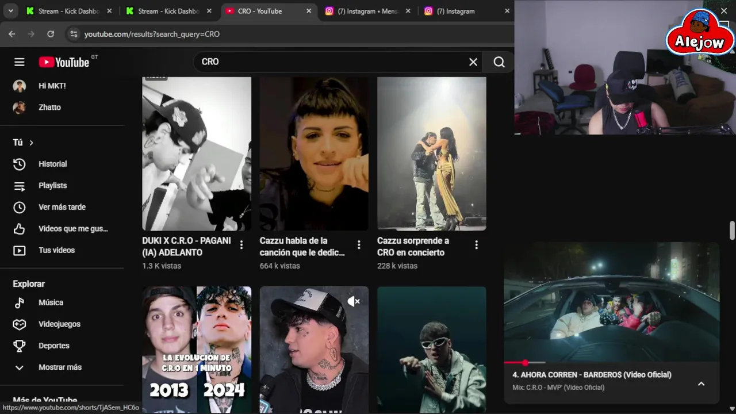The width and height of the screenshot is (736, 414).
Task: Open options for Cazzu sorprende a CRO
Action: coord(476,245)
